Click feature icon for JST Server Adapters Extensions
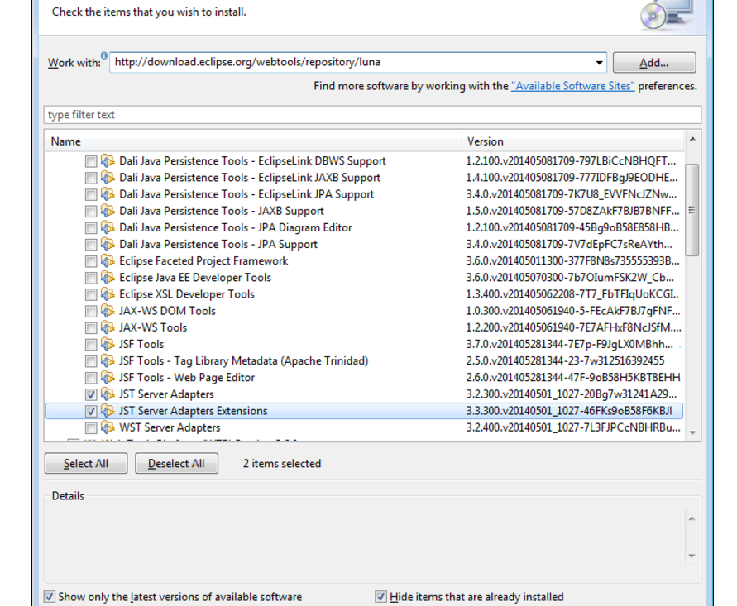The height and width of the screenshot is (606, 737). click(x=108, y=411)
